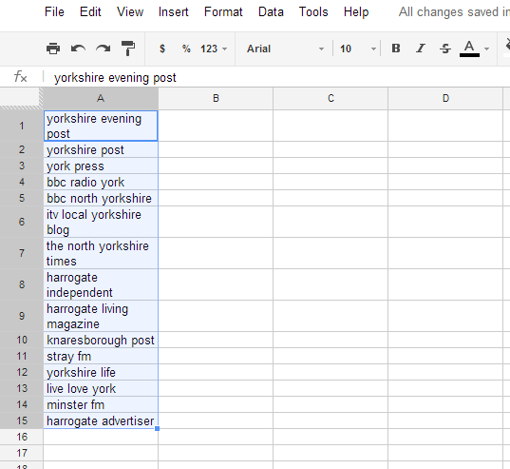Click 'All changes saved' status text
This screenshot has width=510, height=469.
pyautogui.click(x=454, y=12)
